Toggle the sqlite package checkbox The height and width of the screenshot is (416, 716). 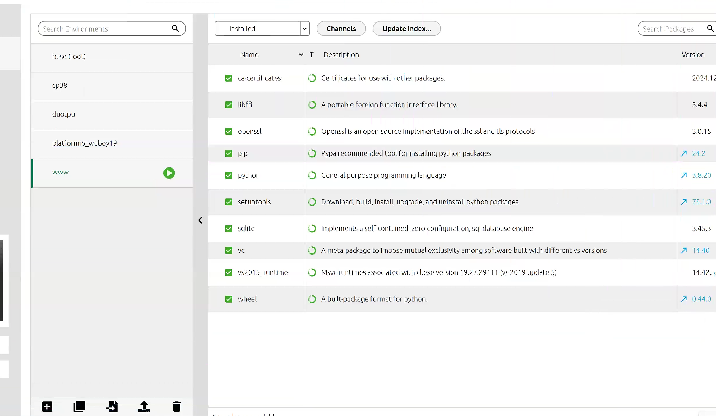pyautogui.click(x=229, y=229)
